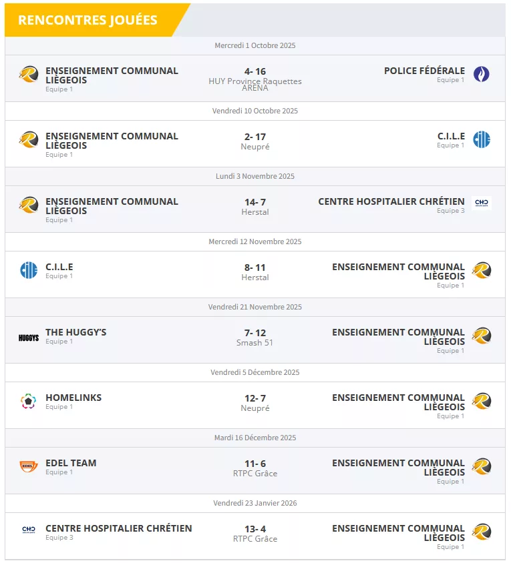The height and width of the screenshot is (563, 511).
Task: Open the 4-16 match score
Action: pos(255,71)
